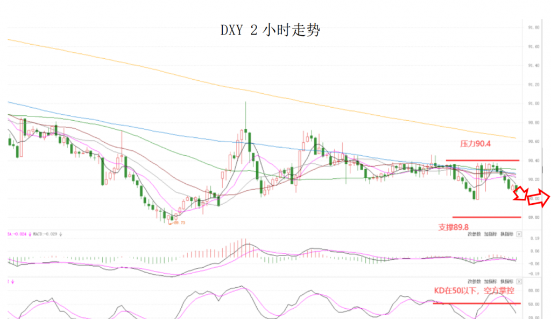Select 换指标 in the KD panel

tap(506, 281)
